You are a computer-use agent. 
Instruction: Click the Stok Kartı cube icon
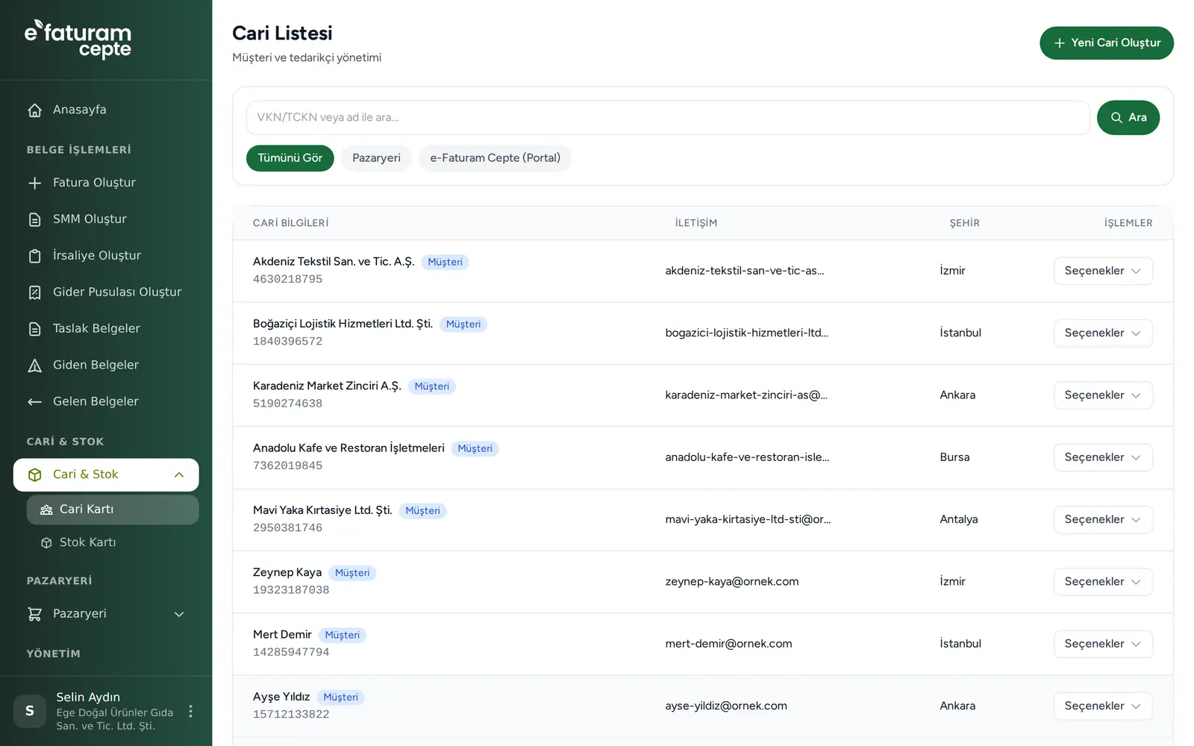coord(46,543)
